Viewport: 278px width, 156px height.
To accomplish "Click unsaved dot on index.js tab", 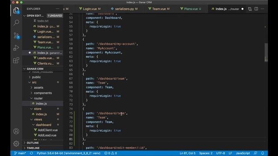I will (242, 9).
